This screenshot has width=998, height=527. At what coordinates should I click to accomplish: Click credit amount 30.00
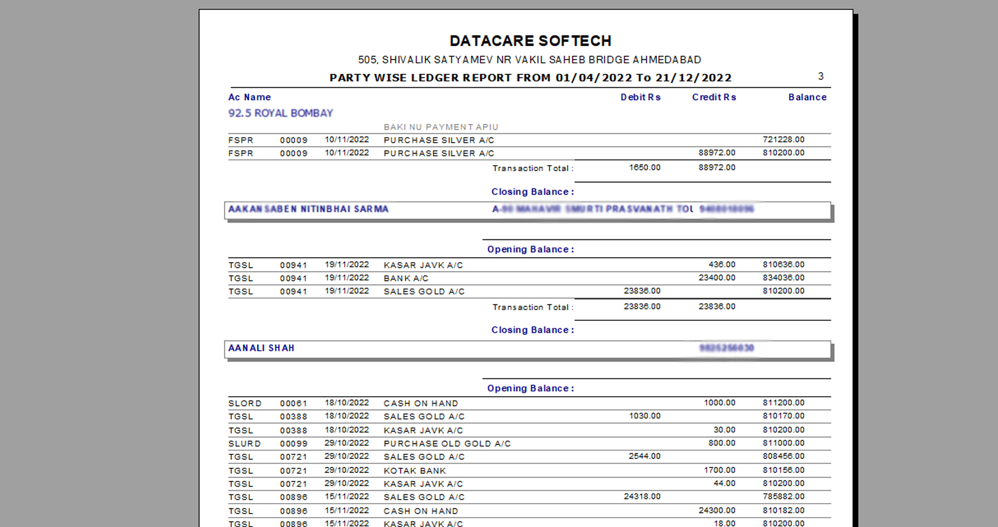tap(724, 430)
